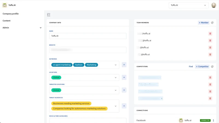Image resolution: width=219 pixels, height=123 pixels.
Task: Delete the first team member
Action: point(210,34)
